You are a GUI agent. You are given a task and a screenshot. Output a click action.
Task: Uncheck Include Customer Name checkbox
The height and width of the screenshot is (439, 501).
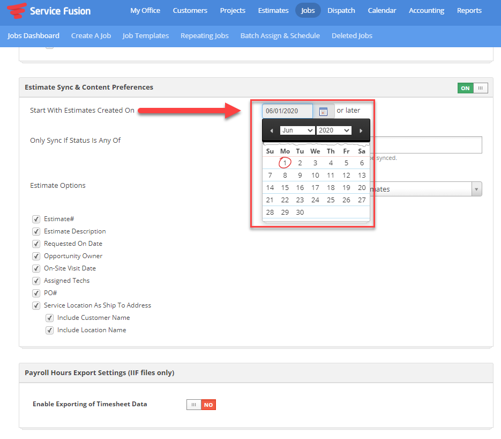50,318
